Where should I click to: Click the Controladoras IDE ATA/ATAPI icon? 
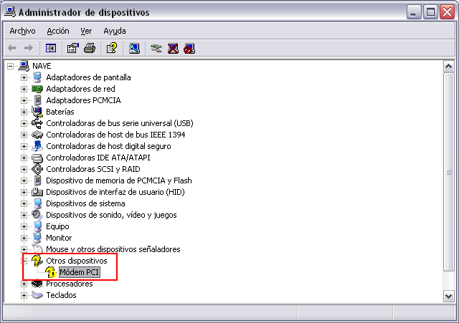click(x=37, y=158)
